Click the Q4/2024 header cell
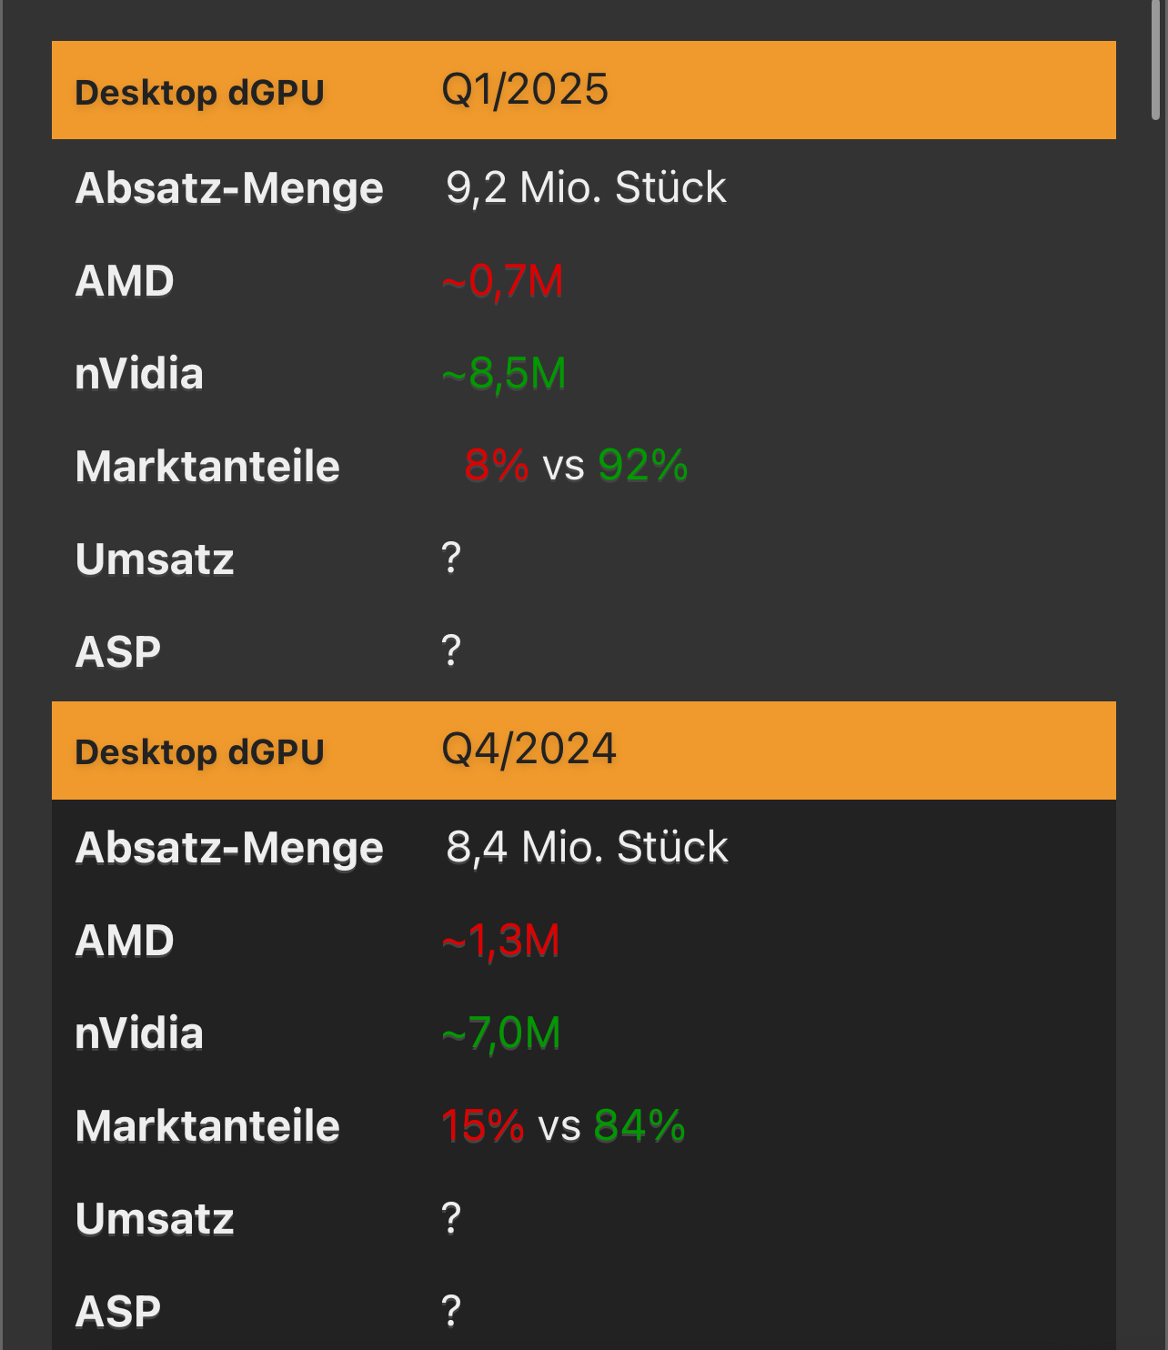1168x1350 pixels. click(x=529, y=750)
